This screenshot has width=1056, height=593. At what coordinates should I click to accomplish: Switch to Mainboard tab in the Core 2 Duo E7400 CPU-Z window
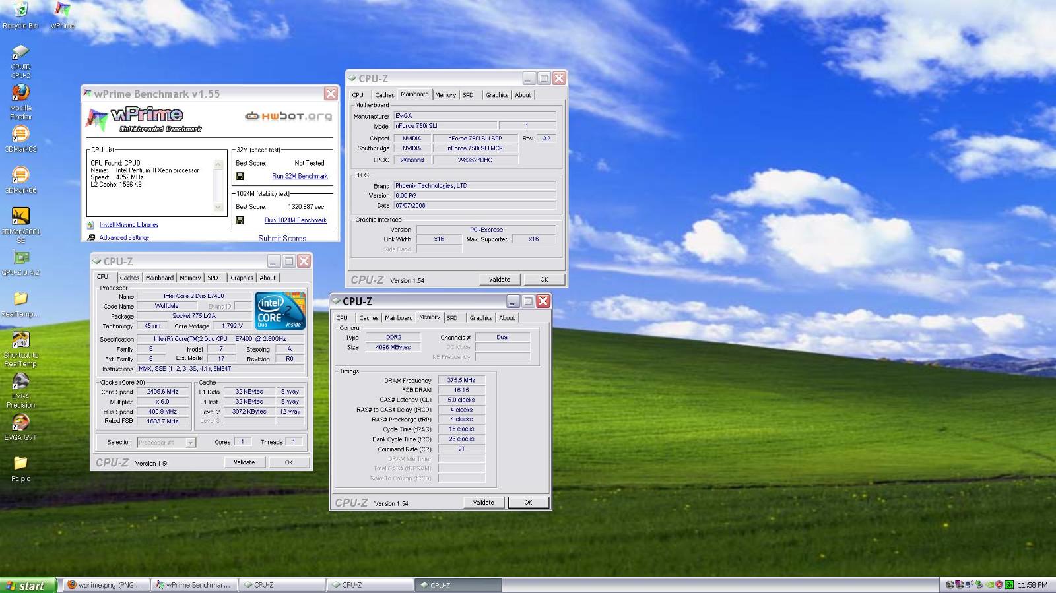tap(160, 278)
